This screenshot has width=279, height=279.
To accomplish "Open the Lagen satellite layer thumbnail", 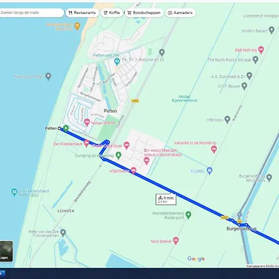I will pos(6,251).
